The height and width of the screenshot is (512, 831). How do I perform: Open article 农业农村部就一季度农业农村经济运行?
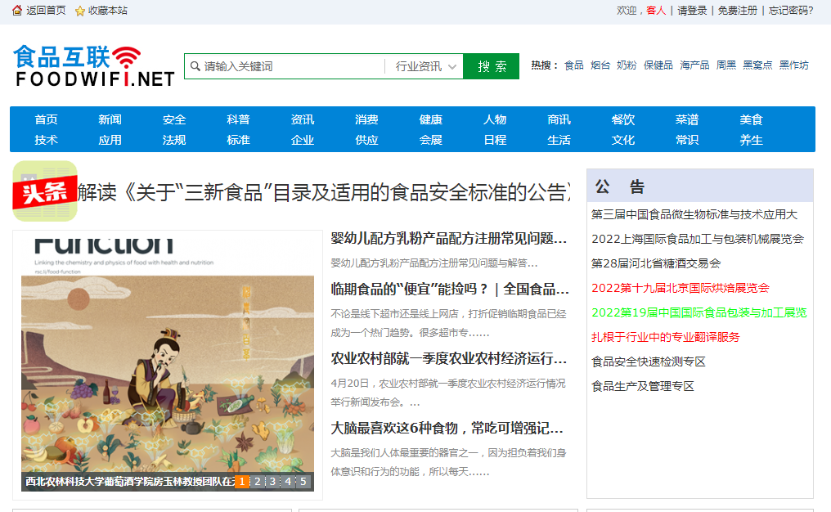(x=449, y=359)
